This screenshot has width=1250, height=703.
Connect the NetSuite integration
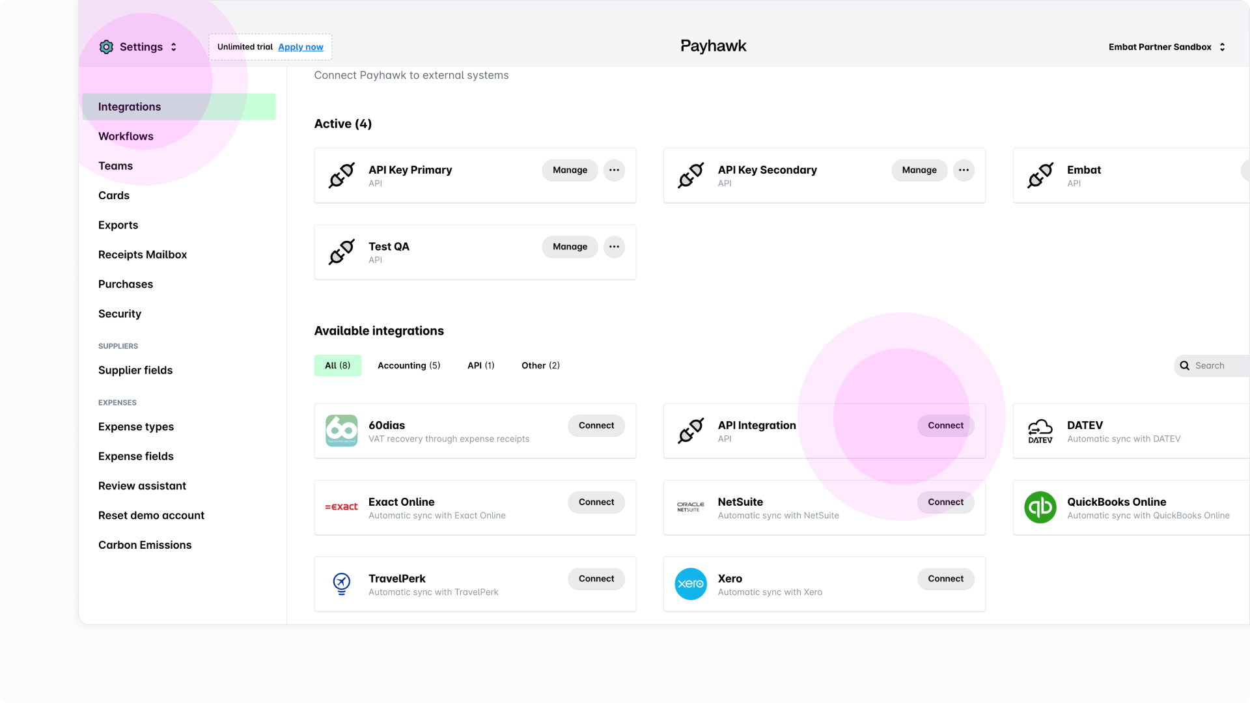[x=945, y=502]
